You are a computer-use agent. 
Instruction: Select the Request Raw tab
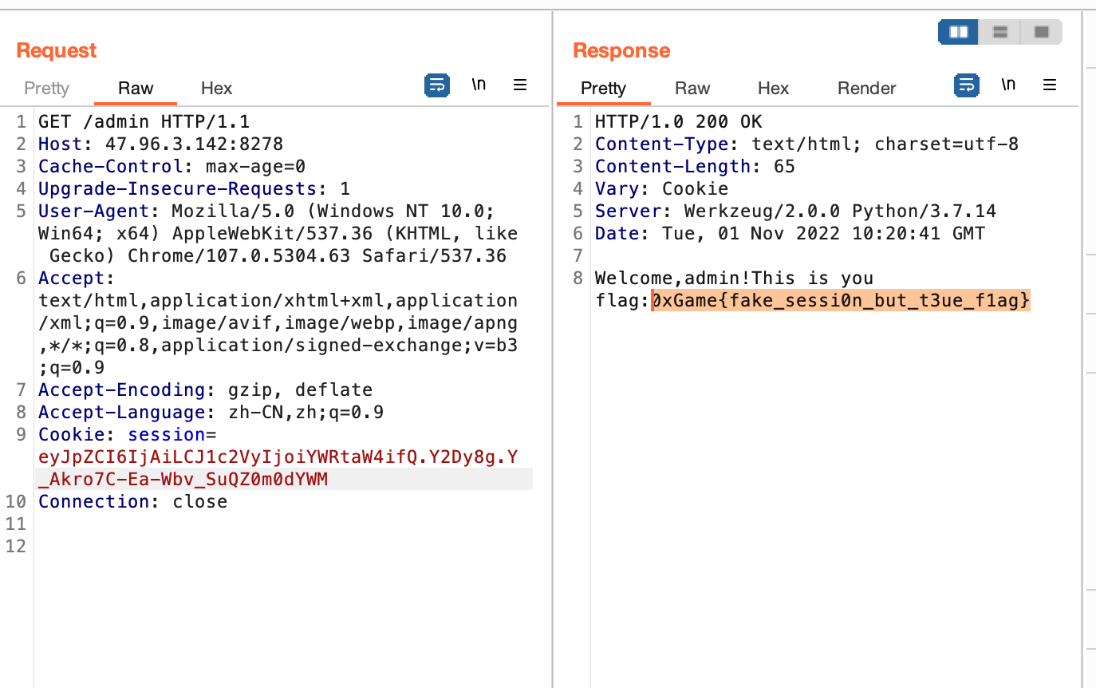click(136, 89)
